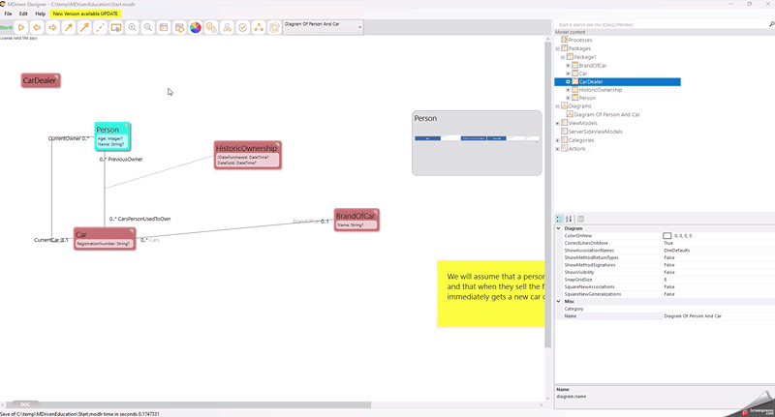The height and width of the screenshot is (417, 775).
Task: Toggle ShowVisibility False value
Action: pos(668,273)
